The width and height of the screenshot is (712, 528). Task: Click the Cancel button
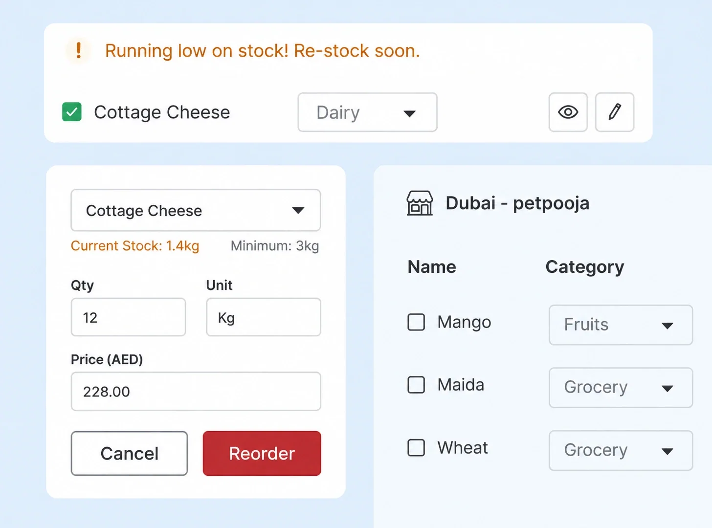coord(129,453)
